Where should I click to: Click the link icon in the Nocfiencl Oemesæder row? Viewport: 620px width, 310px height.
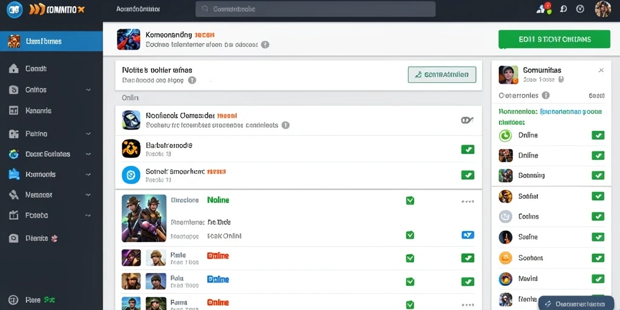pyautogui.click(x=467, y=120)
